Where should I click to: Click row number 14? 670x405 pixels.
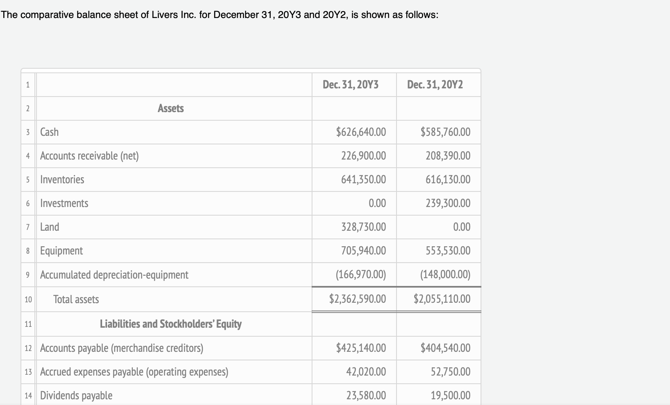coord(28,396)
